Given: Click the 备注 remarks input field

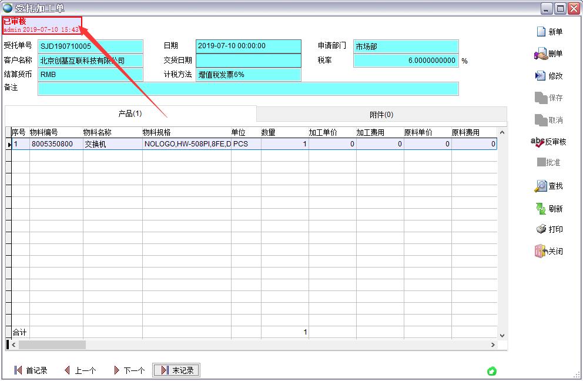Looking at the screenshot, I should pyautogui.click(x=247, y=89).
